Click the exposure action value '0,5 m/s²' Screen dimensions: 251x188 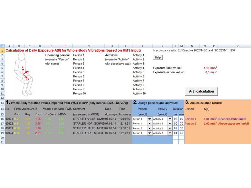(x=211, y=72)
